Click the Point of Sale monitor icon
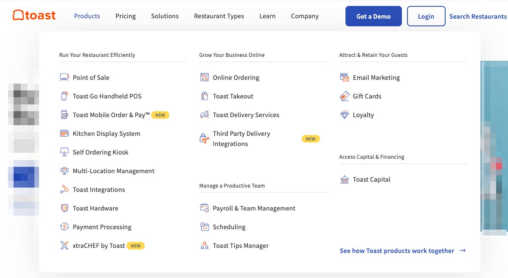This screenshot has width=508, height=278. (64, 77)
